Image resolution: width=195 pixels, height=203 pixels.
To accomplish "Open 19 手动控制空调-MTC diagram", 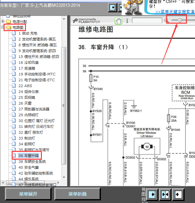I will click(37, 74).
